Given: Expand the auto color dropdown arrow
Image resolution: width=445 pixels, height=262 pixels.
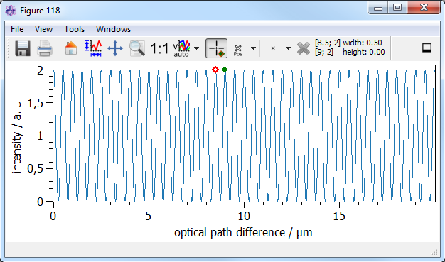Looking at the screenshot, I should (x=196, y=48).
